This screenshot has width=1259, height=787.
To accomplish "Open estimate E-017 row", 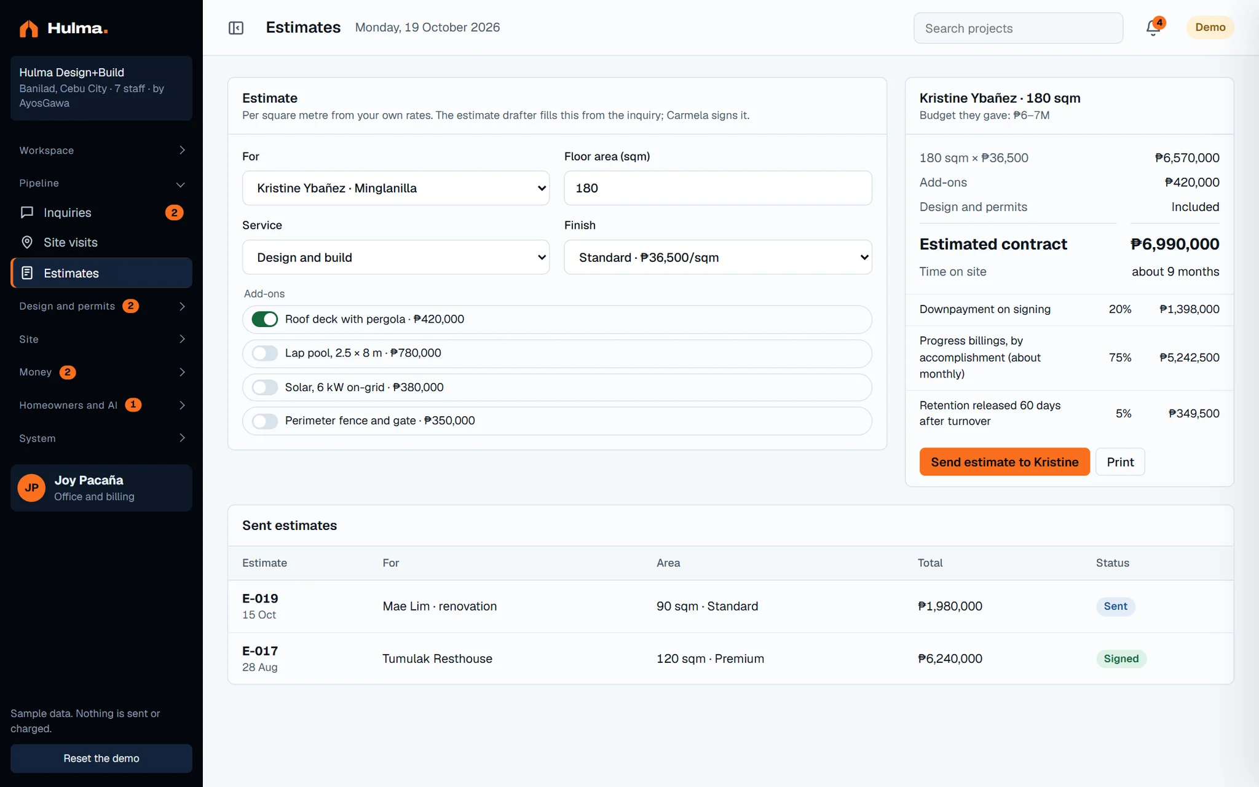I will point(730,658).
